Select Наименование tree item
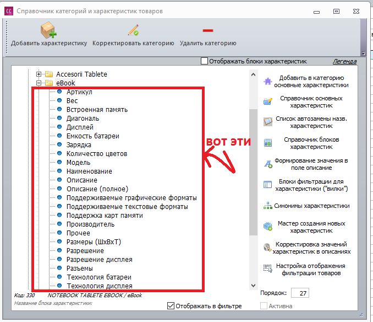 tap(89, 171)
